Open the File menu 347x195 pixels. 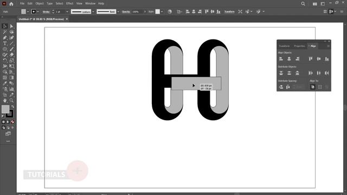pyautogui.click(x=22, y=4)
